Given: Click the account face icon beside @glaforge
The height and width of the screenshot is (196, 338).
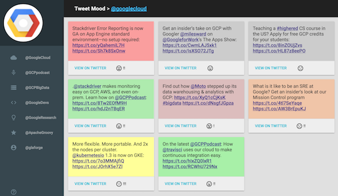Looking at the screenshot, I should tap(13, 148).
